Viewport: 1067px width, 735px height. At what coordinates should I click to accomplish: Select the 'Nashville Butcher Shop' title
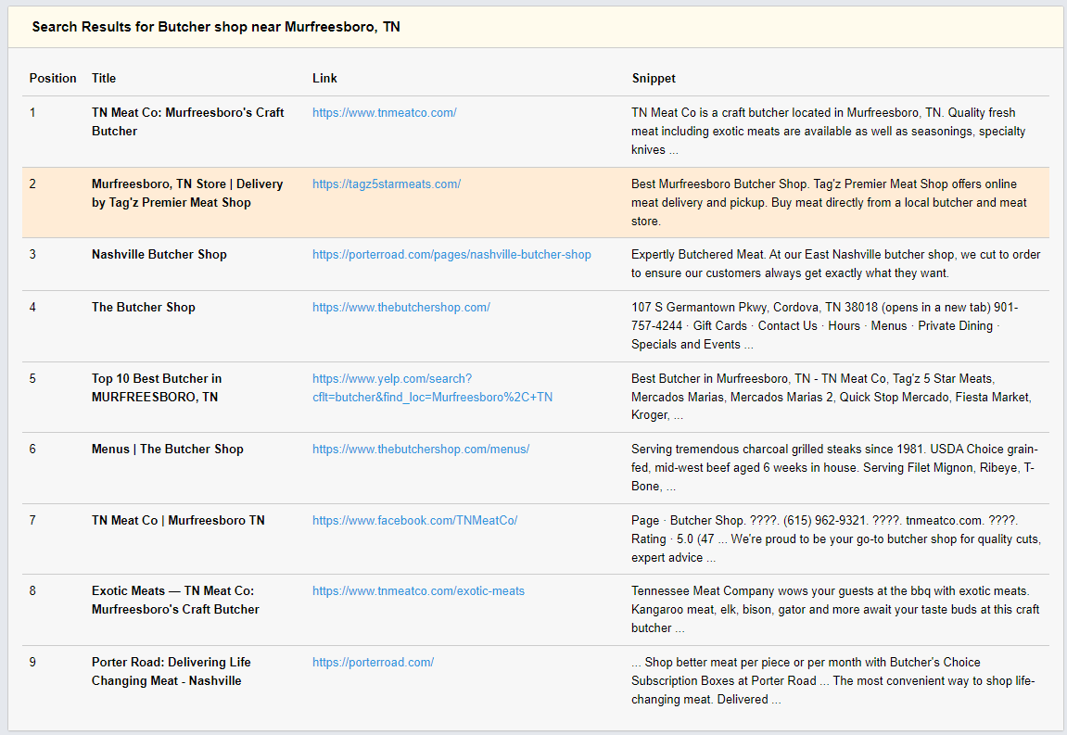click(x=159, y=255)
